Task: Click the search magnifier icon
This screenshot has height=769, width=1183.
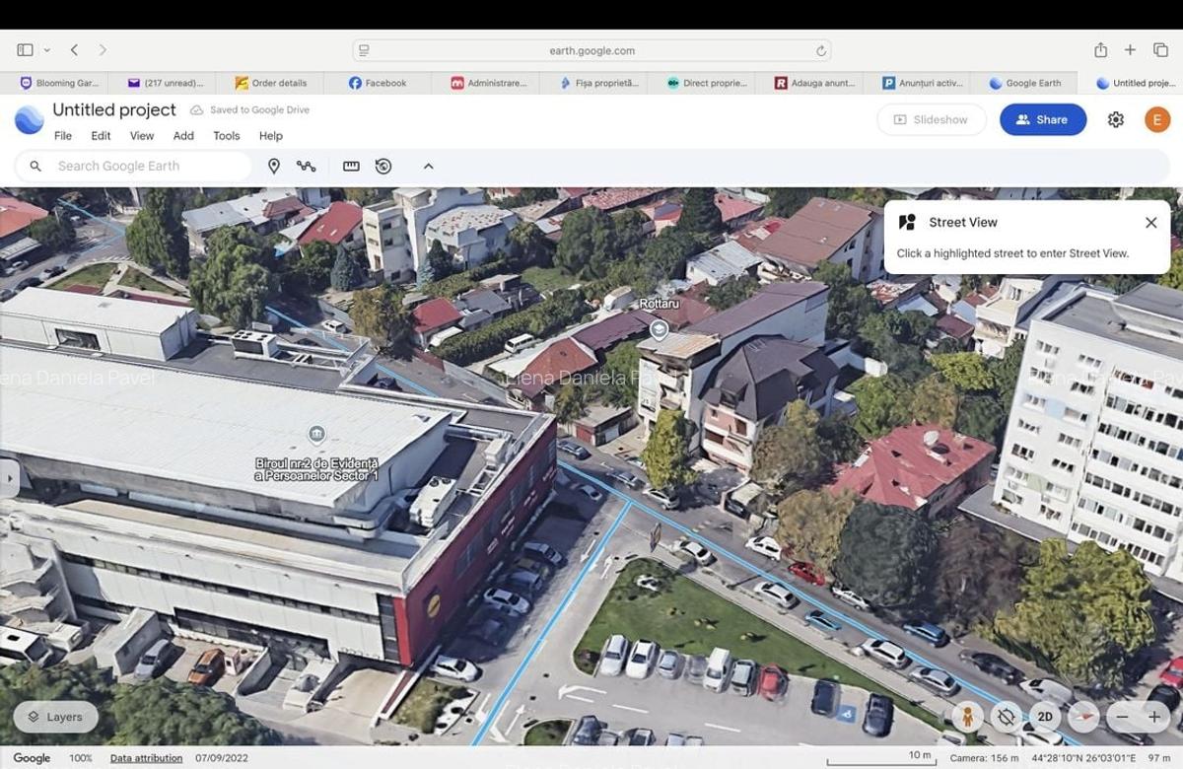Action: 35,166
